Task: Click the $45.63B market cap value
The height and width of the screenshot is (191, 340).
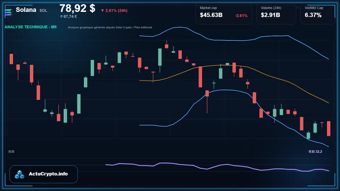Action: pos(211,15)
